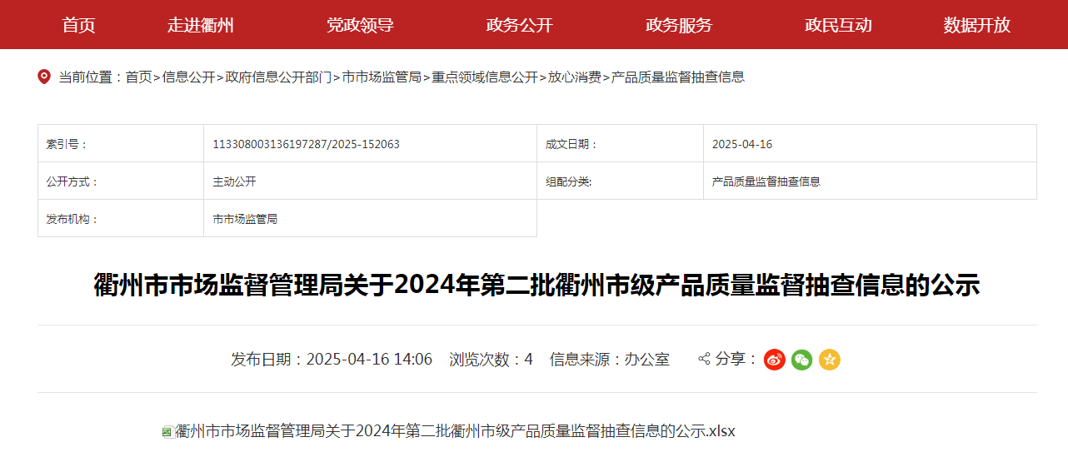Screen dimensions: 1068x467
Task: Follow the 信息公开 breadcrumb link
Action: (x=188, y=77)
